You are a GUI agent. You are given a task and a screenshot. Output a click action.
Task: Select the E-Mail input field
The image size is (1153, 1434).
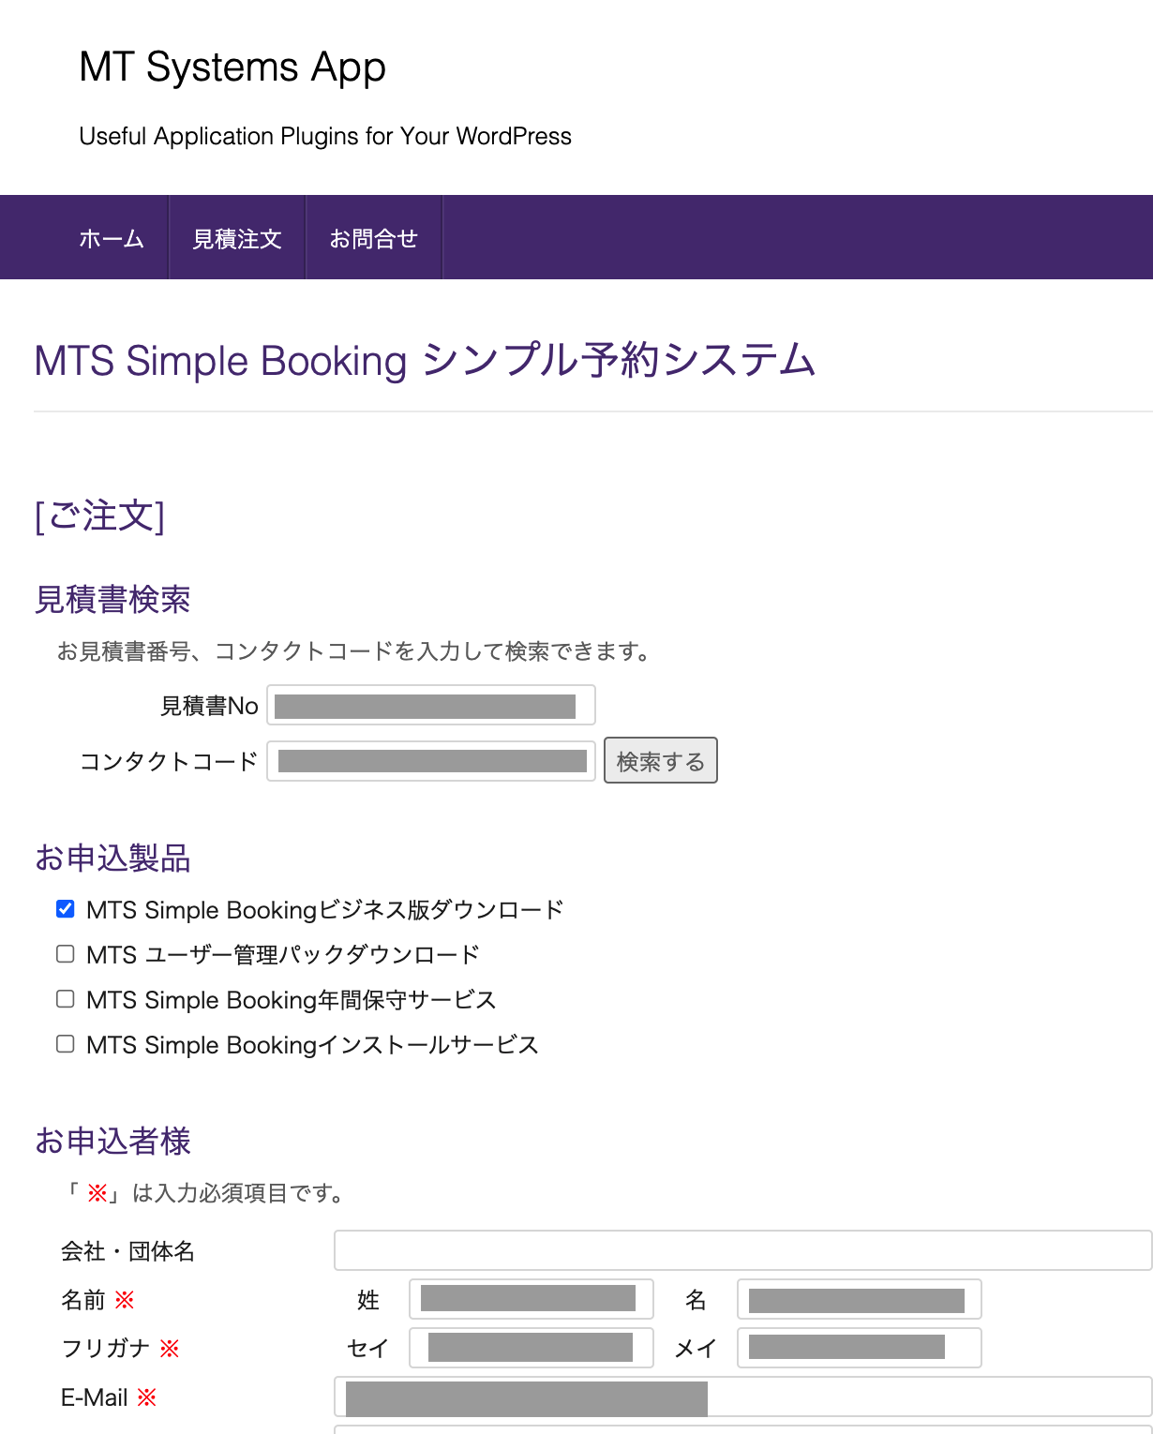[742, 1397]
